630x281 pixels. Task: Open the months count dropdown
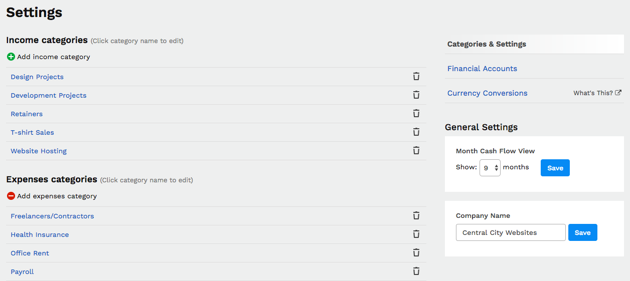pos(490,168)
